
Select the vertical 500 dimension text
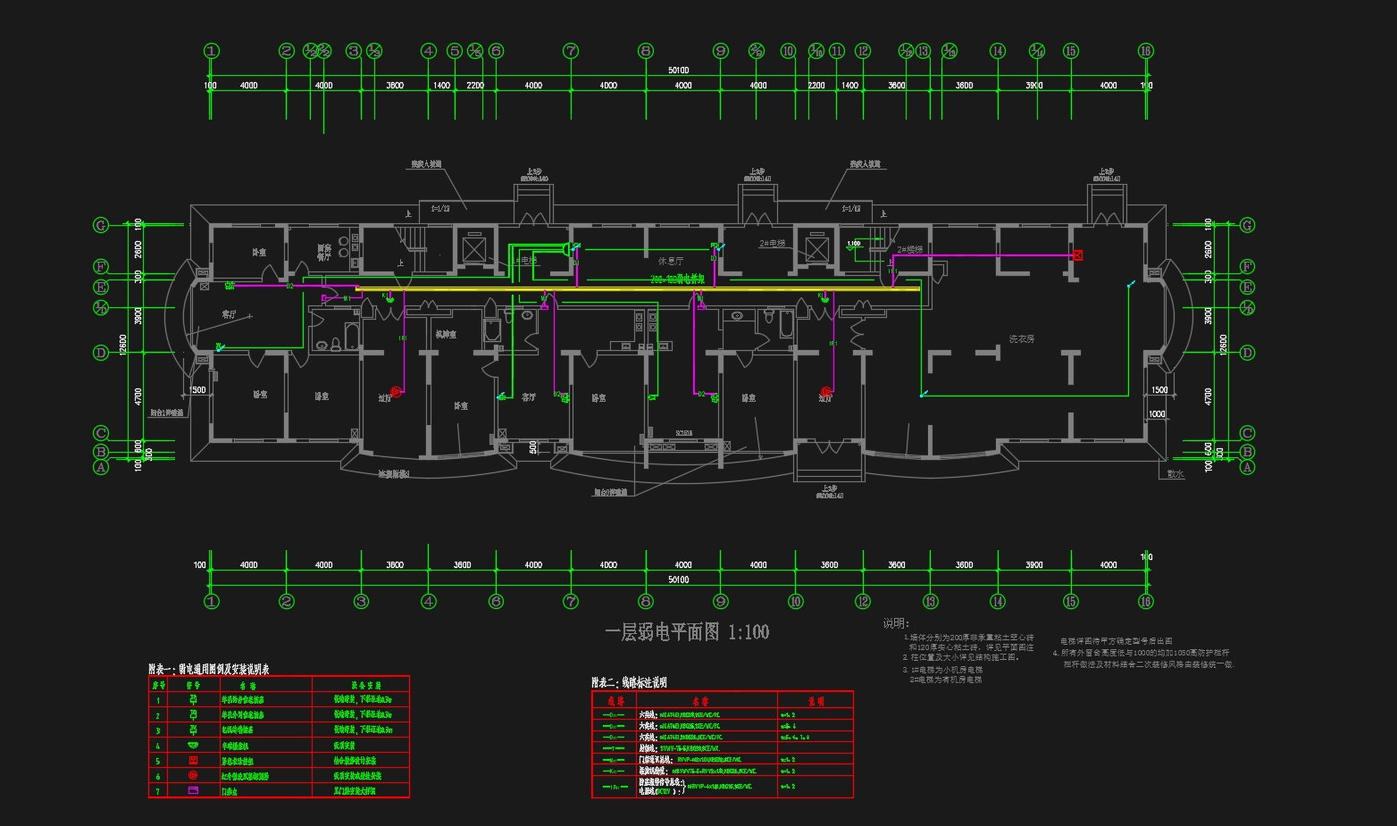[x=533, y=447]
